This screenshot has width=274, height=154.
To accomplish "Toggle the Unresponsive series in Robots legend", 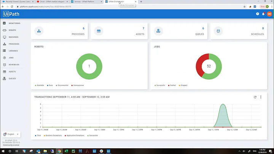I will click(78, 85).
